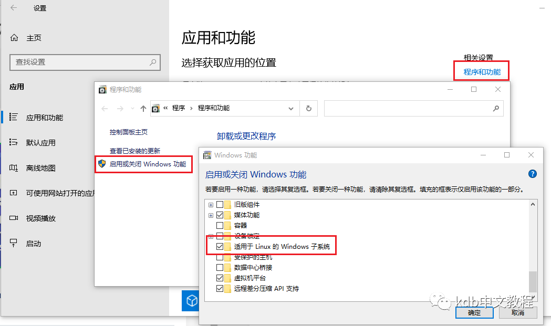The image size is (551, 326).
Task: Toggle the 设备锁定 checkbox
Action: click(x=220, y=236)
